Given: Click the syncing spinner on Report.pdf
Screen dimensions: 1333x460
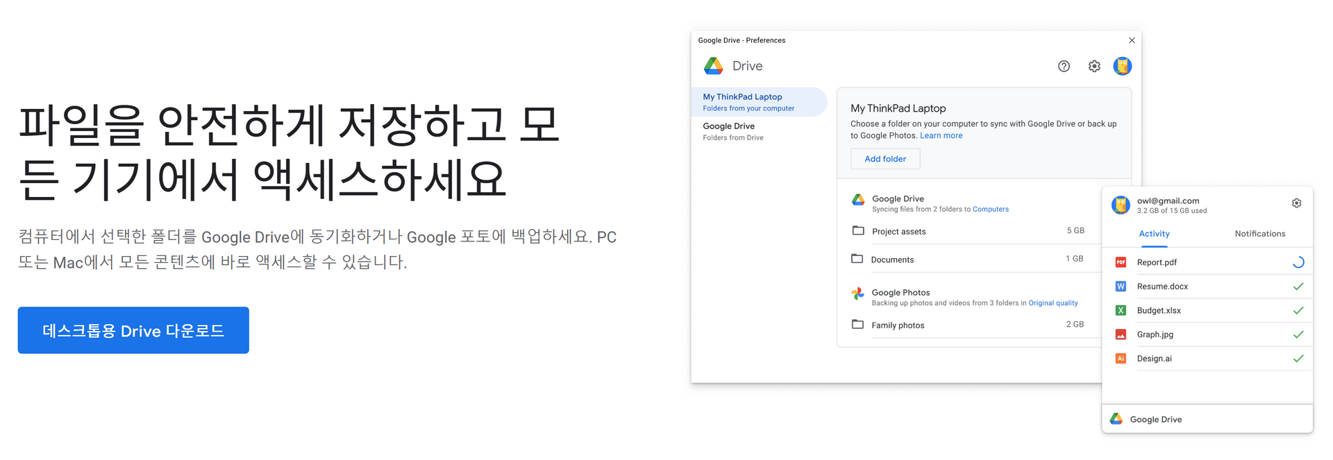Looking at the screenshot, I should tap(1298, 262).
